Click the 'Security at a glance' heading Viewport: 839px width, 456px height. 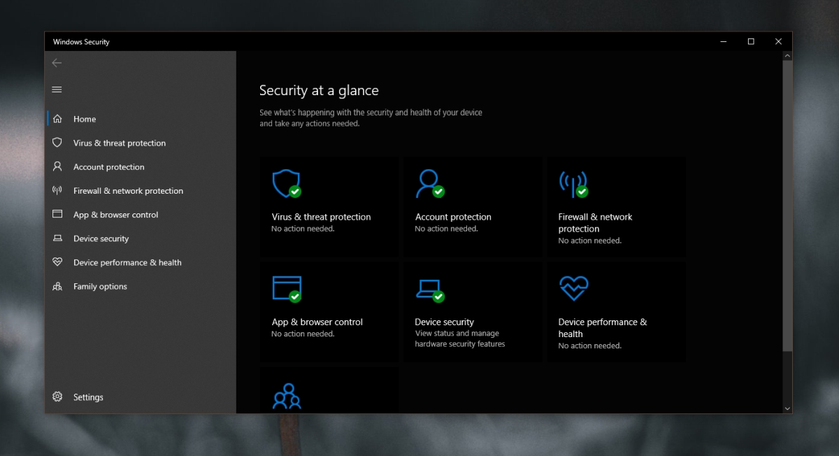pyautogui.click(x=319, y=90)
